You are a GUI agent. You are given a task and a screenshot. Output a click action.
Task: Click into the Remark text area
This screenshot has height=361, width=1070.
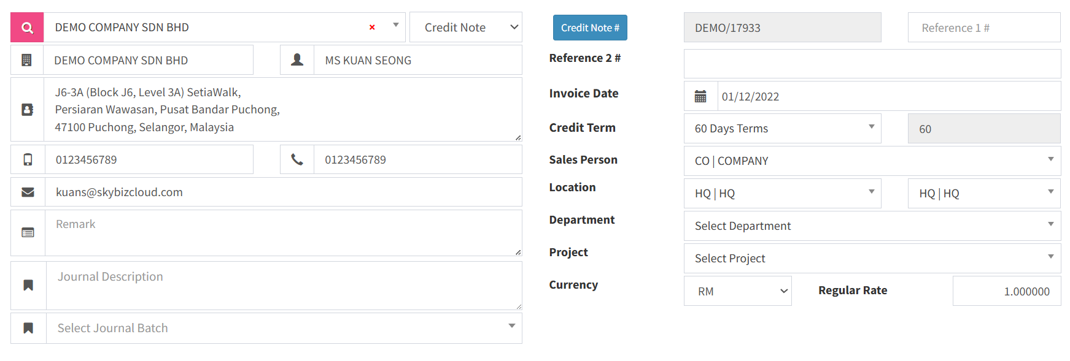pos(283,233)
